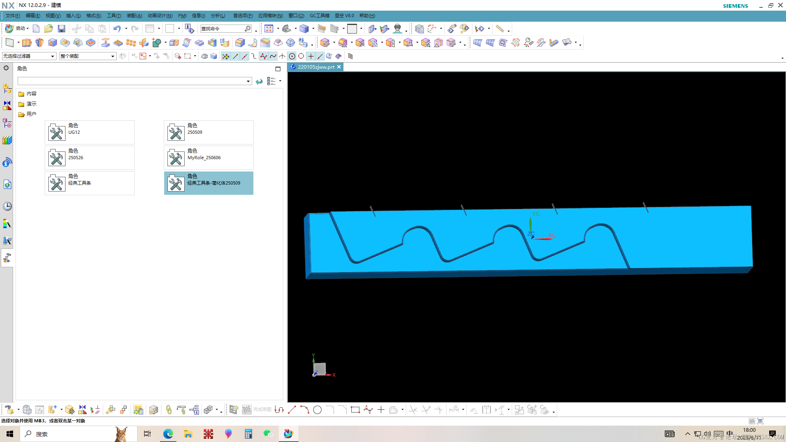Image resolution: width=786 pixels, height=442 pixels.
Task: Click the Fit view icon
Action: click(269, 29)
